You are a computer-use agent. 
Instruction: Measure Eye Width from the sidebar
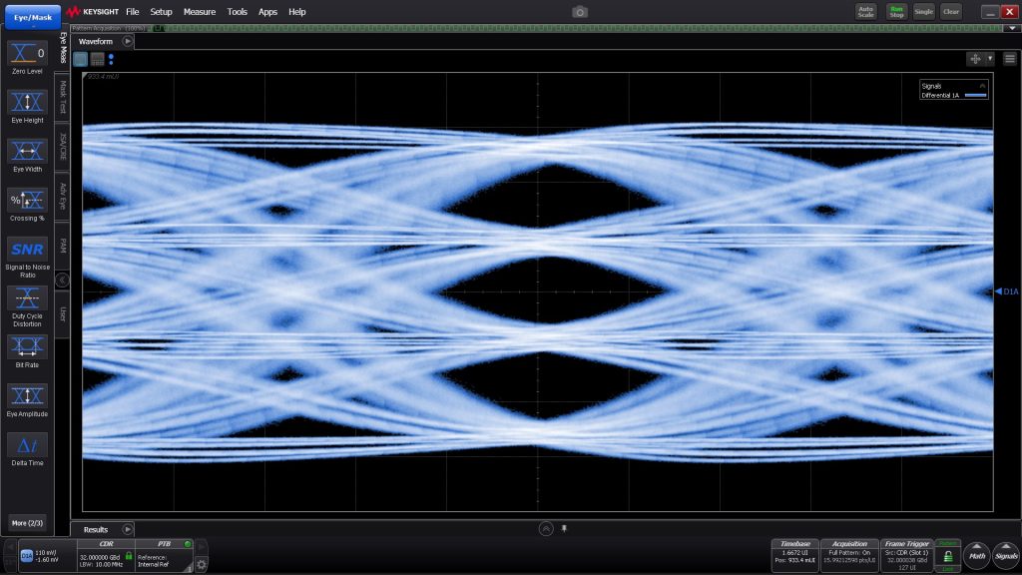click(27, 151)
